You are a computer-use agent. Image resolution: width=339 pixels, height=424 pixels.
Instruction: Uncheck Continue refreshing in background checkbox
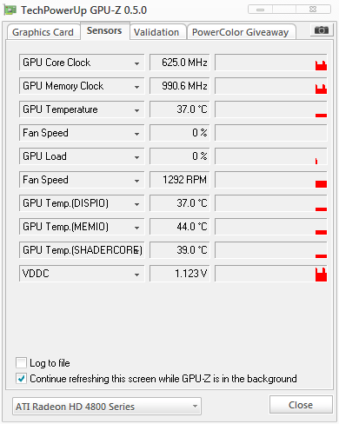point(21,378)
